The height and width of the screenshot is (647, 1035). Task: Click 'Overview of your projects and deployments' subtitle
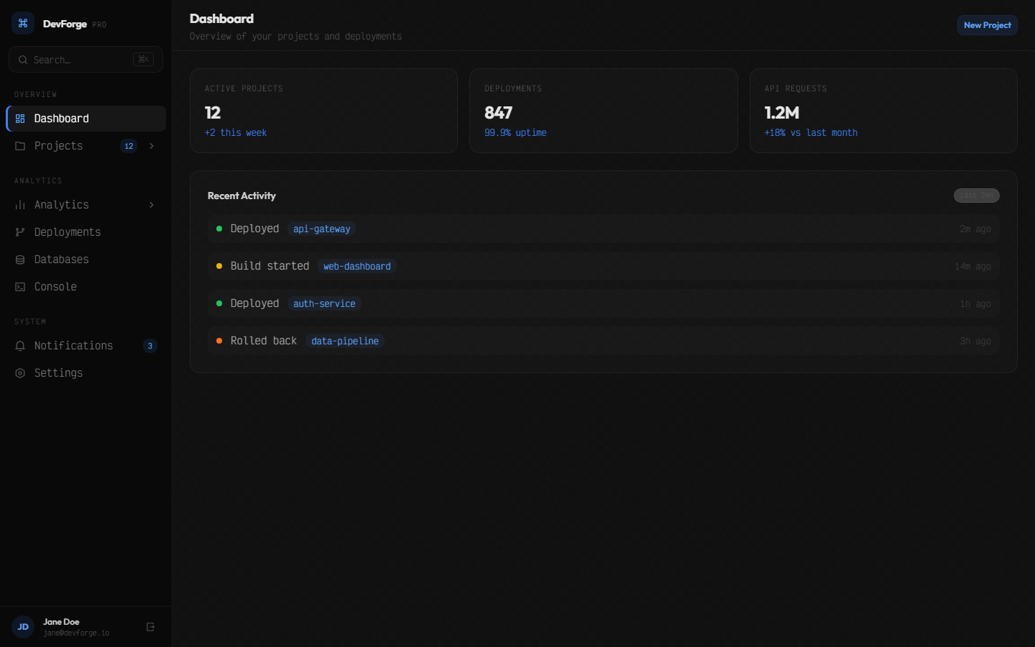296,37
